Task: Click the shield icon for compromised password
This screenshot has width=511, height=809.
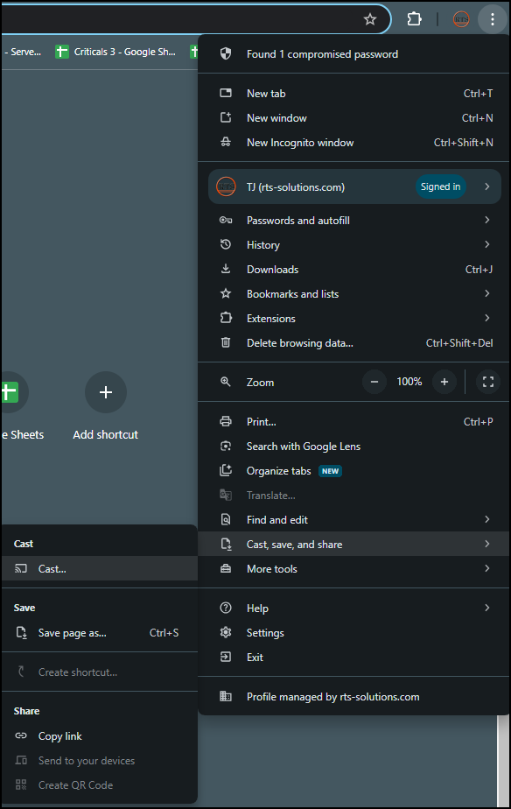Action: click(226, 53)
